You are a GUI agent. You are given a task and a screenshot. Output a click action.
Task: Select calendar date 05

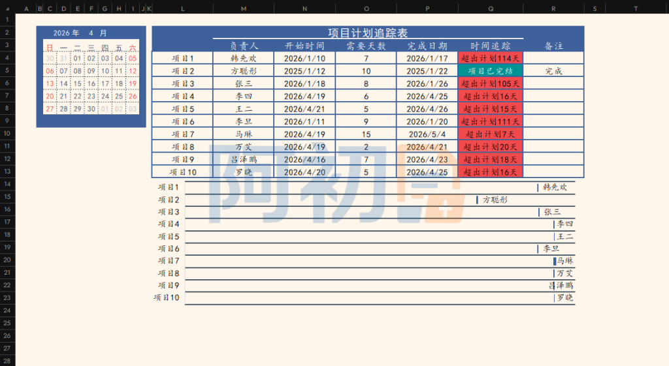(133, 58)
